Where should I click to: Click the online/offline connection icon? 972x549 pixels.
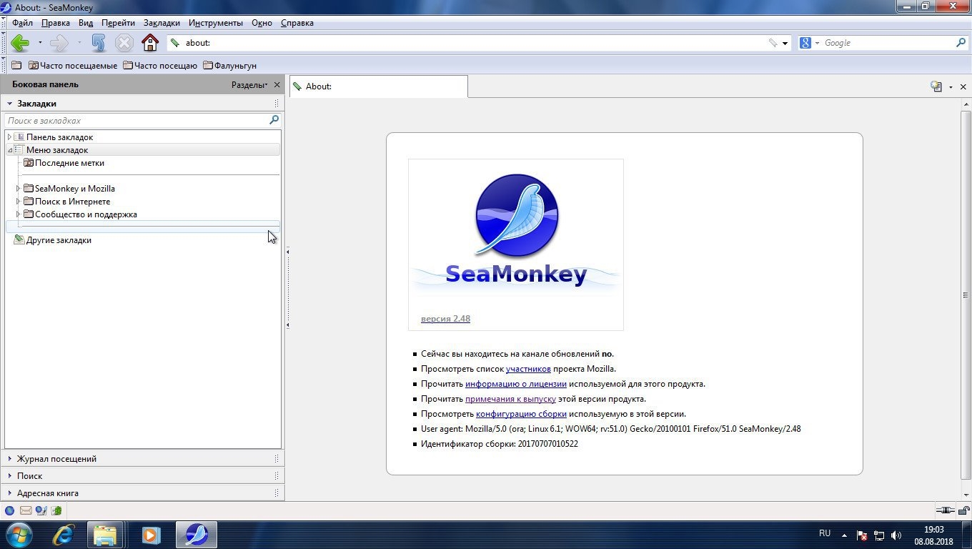point(946,510)
